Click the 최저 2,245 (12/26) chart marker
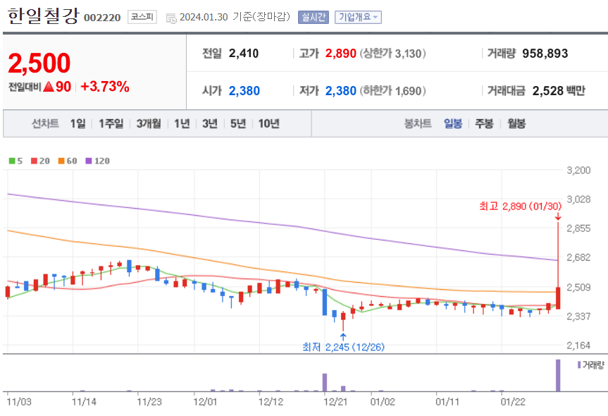Image resolution: width=608 pixels, height=416 pixels. pos(343,346)
